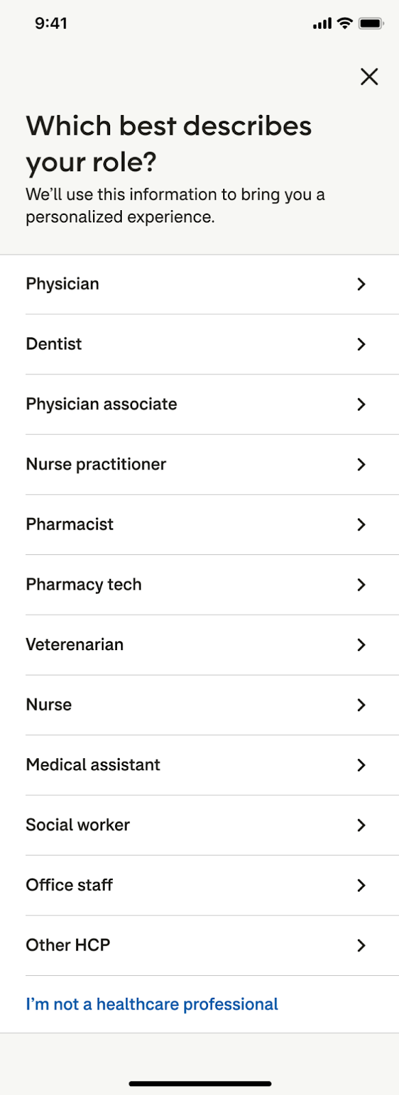Tap the chevron next to Nurse

click(361, 705)
